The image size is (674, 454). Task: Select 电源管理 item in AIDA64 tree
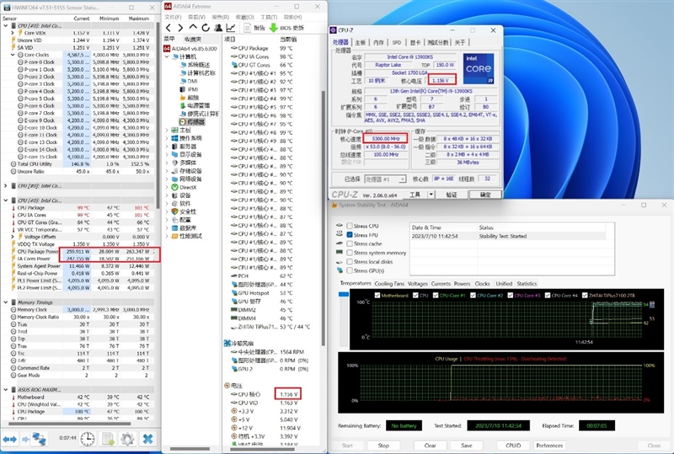click(195, 106)
